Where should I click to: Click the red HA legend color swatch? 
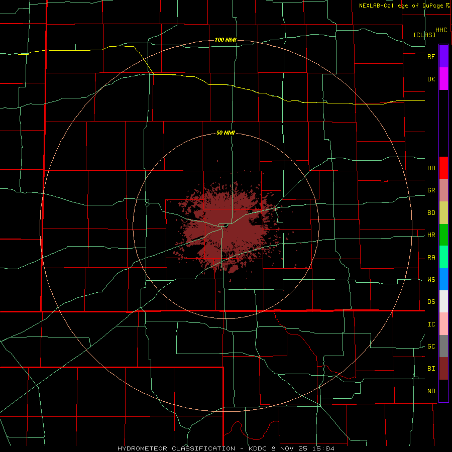(x=443, y=168)
